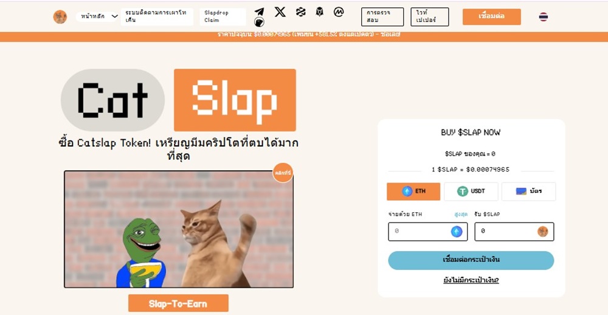
Task: Open the ยังไม่มีกระเป๋าเงิน? link
Action: [x=471, y=280]
